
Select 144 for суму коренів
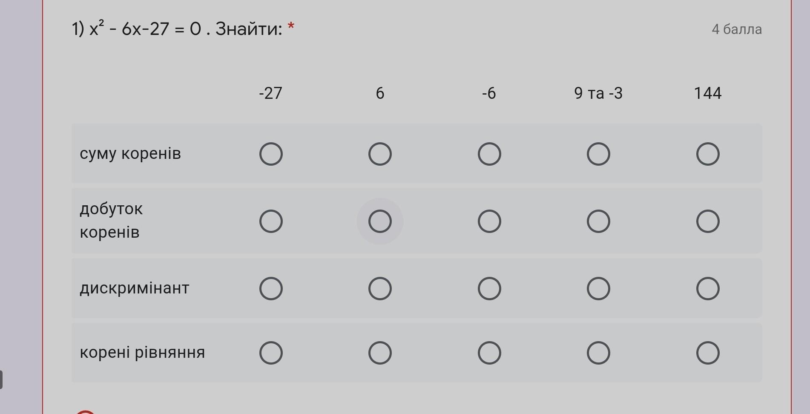click(x=708, y=154)
